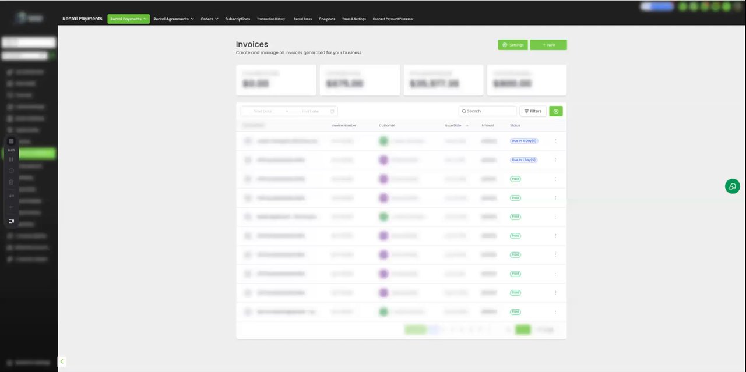Click the invoice Search field
This screenshot has width=746, height=372.
pos(488,111)
